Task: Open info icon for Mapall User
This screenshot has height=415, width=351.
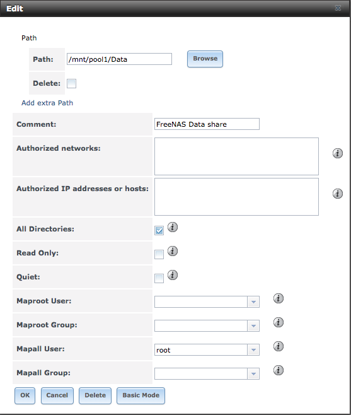Action: [x=279, y=346]
